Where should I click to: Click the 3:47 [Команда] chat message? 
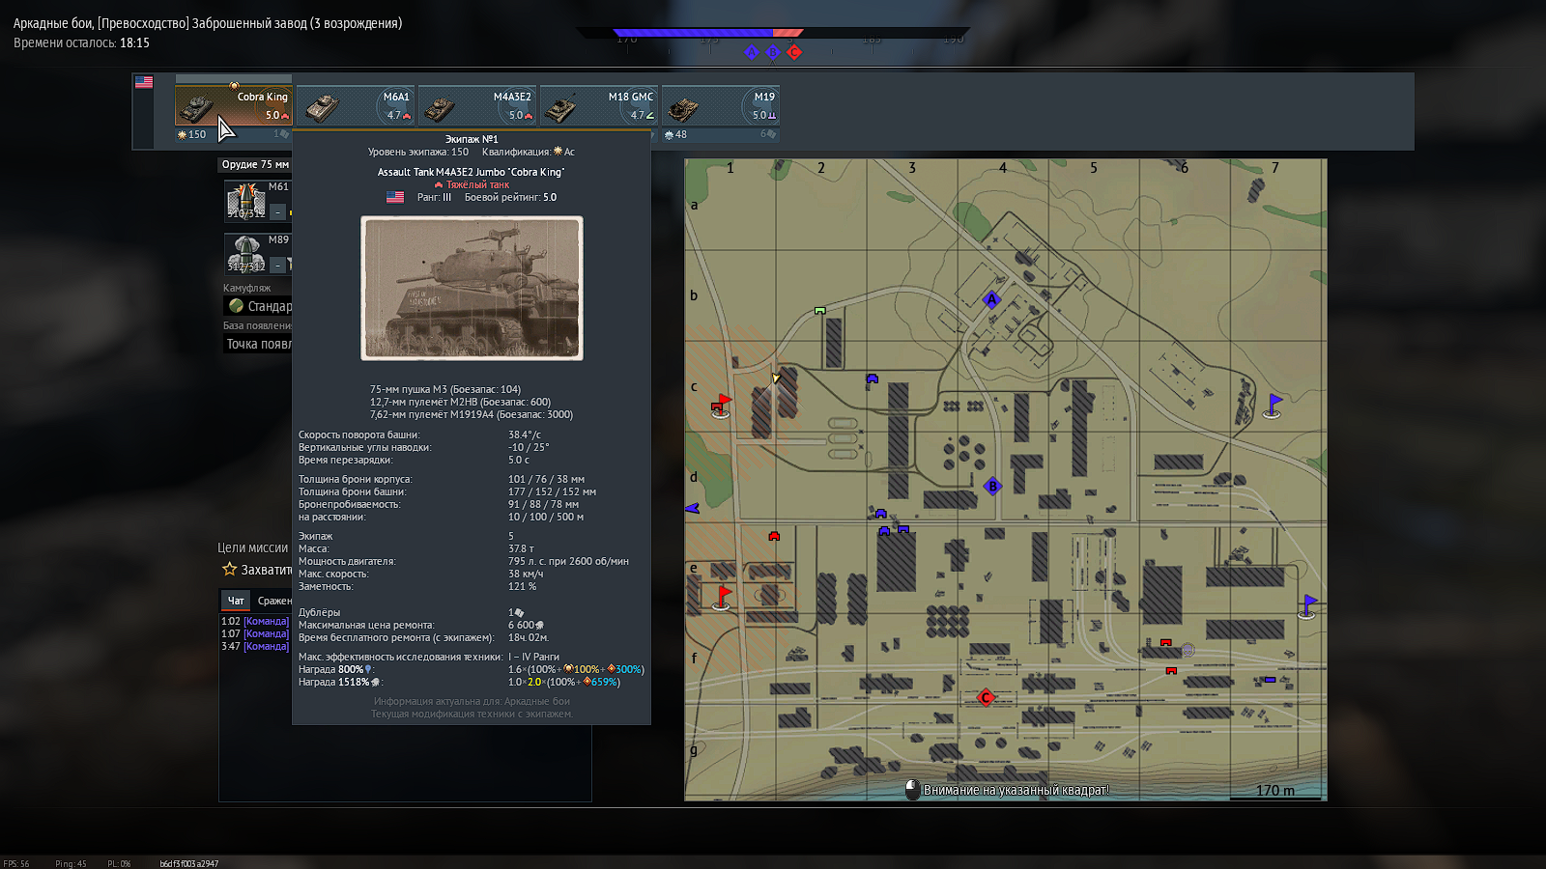point(255,646)
